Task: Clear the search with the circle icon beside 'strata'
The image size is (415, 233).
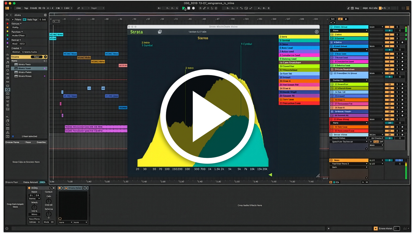Action: 45,15
